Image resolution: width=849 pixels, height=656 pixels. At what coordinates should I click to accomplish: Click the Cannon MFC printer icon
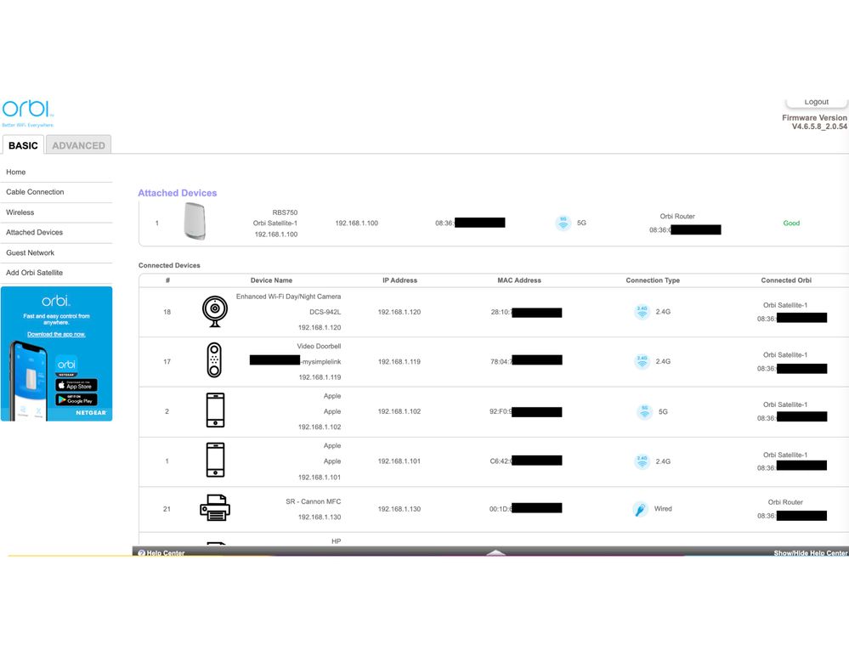pos(215,508)
